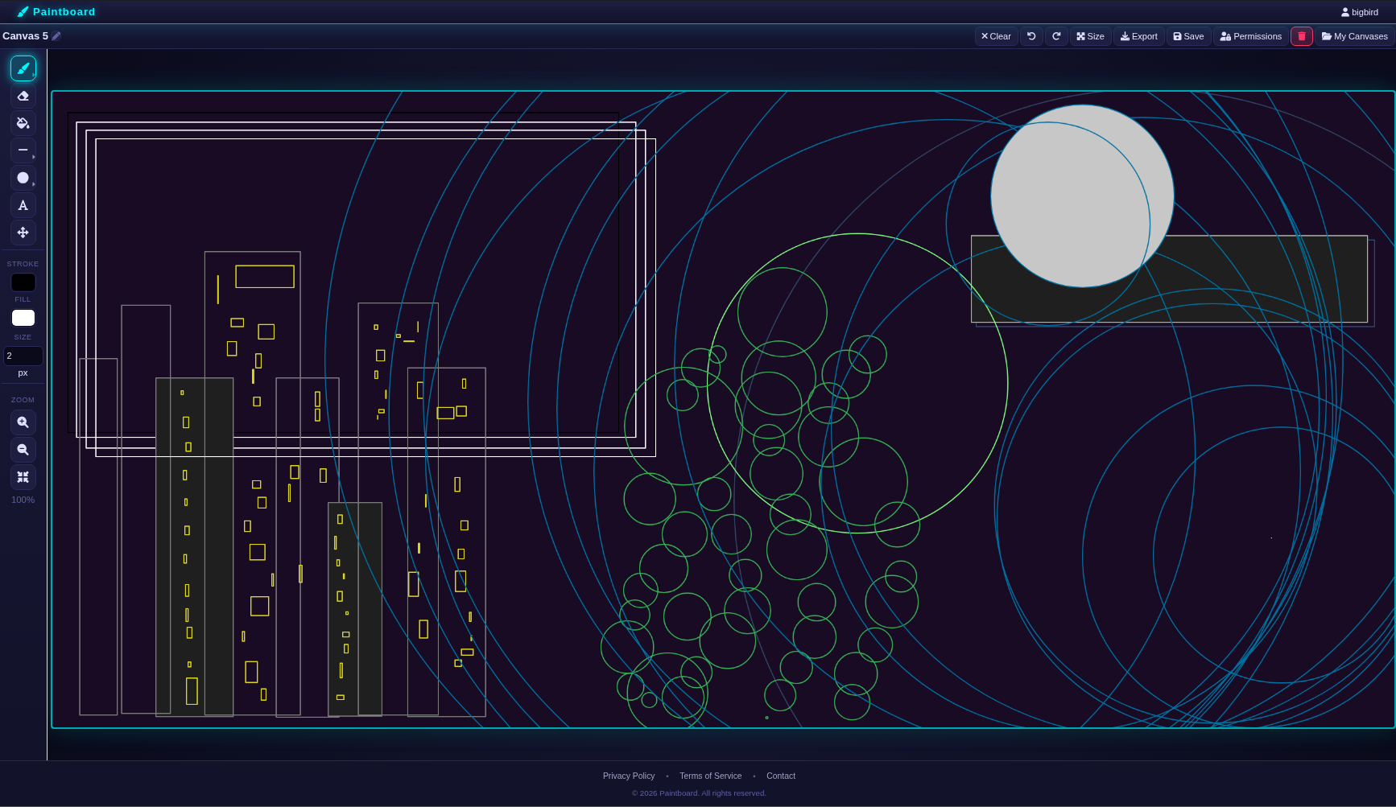Save the current canvas
Image resolution: width=1396 pixels, height=807 pixels.
coord(1189,36)
